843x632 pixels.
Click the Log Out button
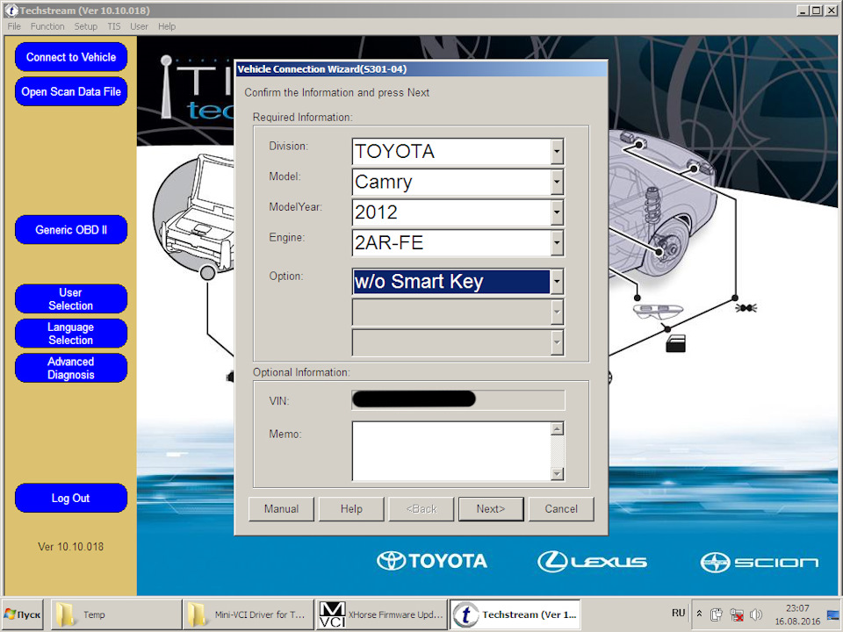coord(71,499)
